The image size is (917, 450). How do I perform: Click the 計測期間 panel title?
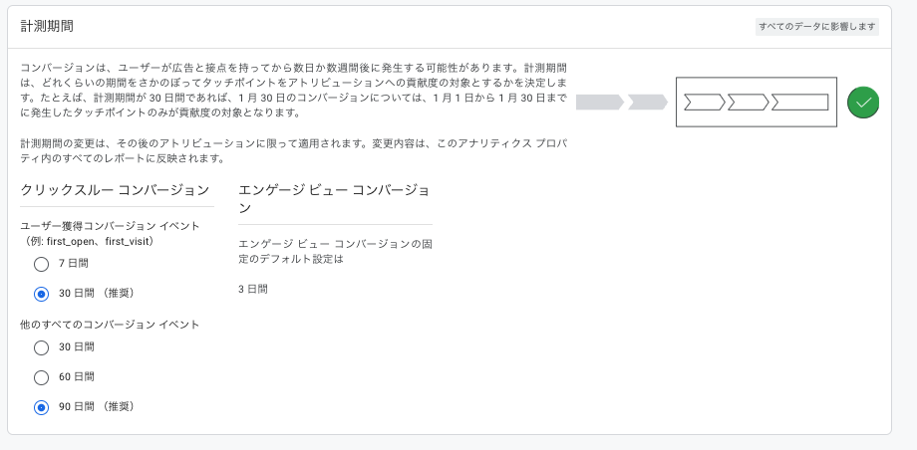47,26
